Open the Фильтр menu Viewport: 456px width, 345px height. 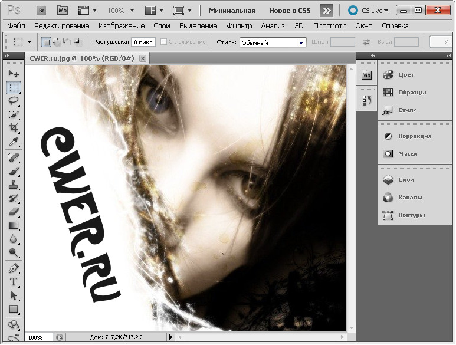point(239,26)
